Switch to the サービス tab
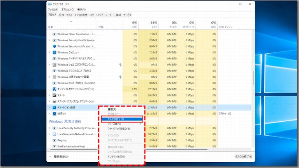The width and height of the screenshot is (299, 168). (x=127, y=15)
